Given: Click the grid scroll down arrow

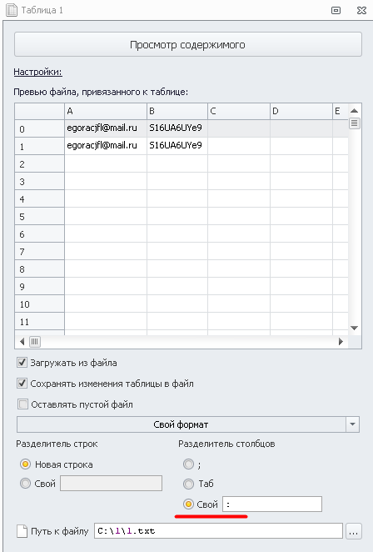Looking at the screenshot, I should point(355,328).
